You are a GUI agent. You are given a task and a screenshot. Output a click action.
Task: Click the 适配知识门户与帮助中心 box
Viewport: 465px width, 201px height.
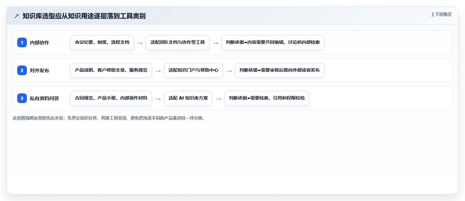[193, 70]
